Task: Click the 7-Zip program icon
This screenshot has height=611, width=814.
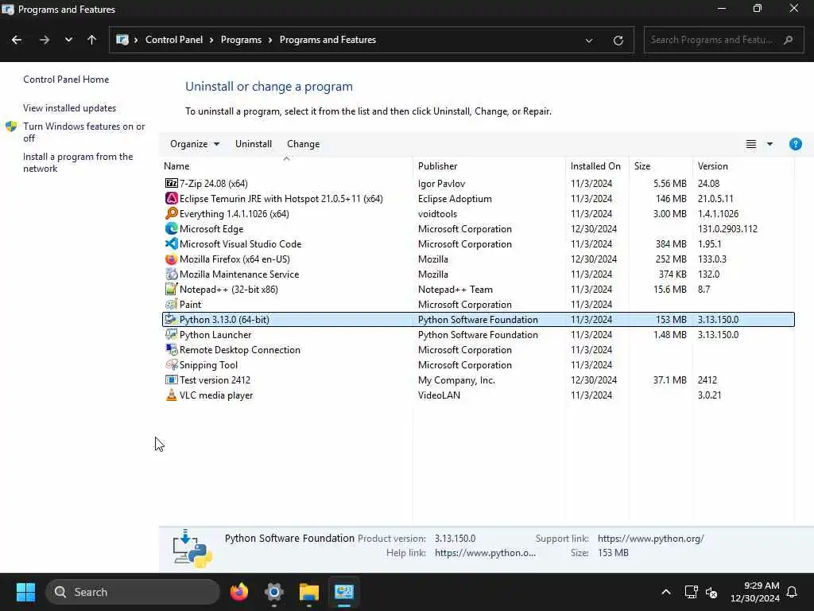Action: (x=171, y=184)
